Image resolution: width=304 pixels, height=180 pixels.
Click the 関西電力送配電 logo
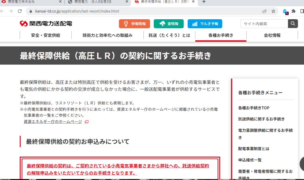(x=46, y=24)
